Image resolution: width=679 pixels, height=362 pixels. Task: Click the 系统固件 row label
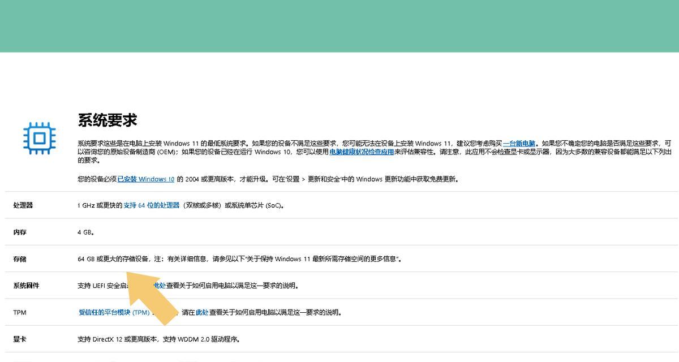[x=27, y=286]
